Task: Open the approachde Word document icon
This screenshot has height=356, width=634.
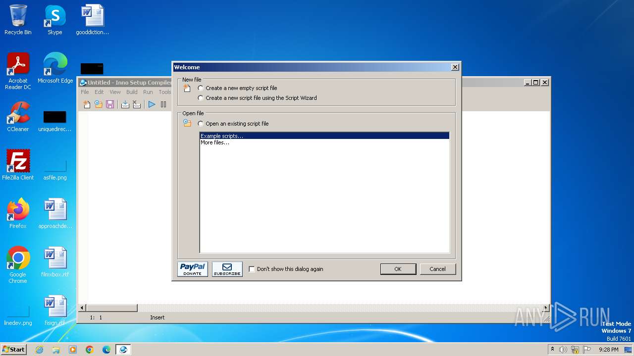Action: pos(55,214)
